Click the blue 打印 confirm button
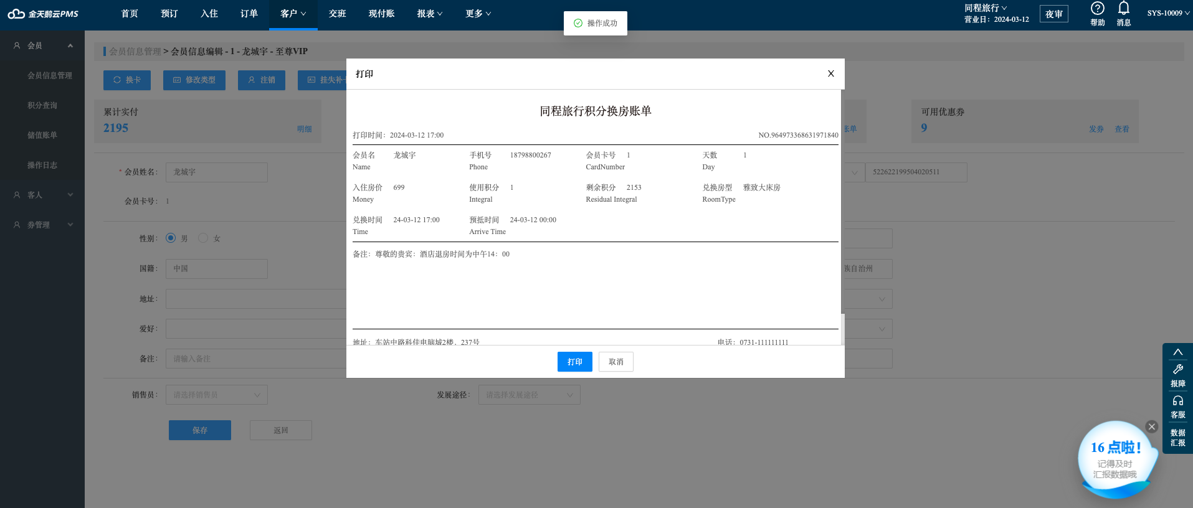Viewport: 1193px width, 508px height. (x=575, y=362)
